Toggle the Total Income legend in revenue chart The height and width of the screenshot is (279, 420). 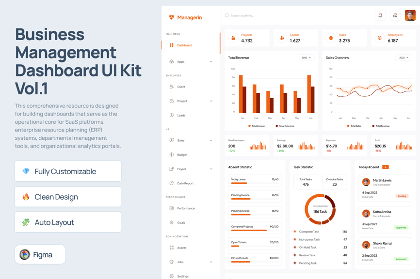tap(257, 126)
